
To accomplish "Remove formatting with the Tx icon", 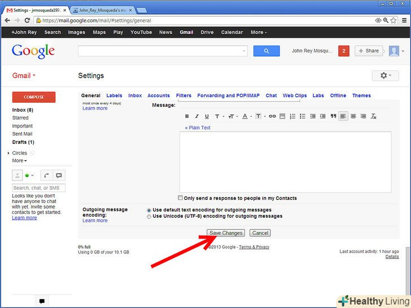I will (374, 116).
